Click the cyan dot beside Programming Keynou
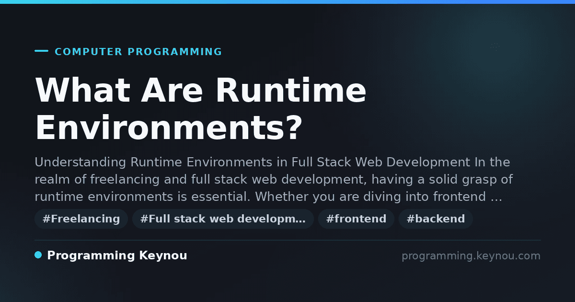Viewport: 575px width, 302px height. pos(38,255)
